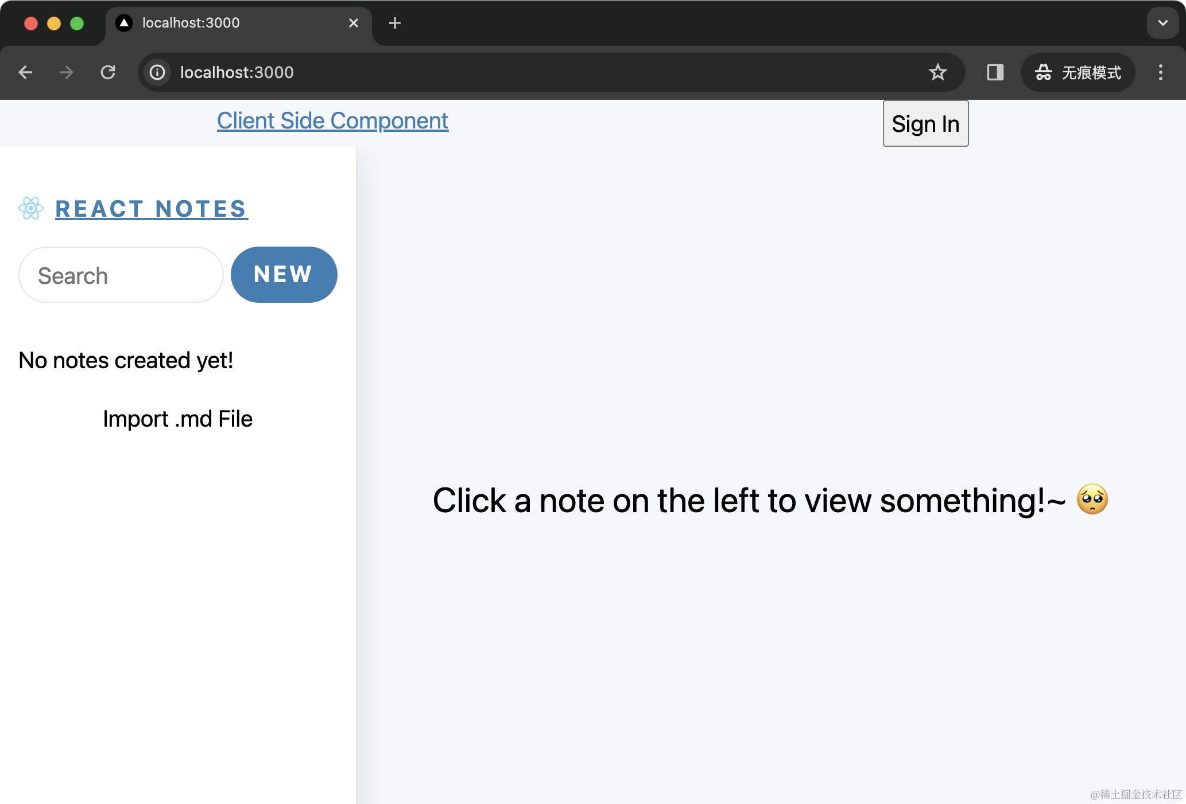Image resolution: width=1186 pixels, height=804 pixels.
Task: Create a note with the NEW button
Action: 284,275
